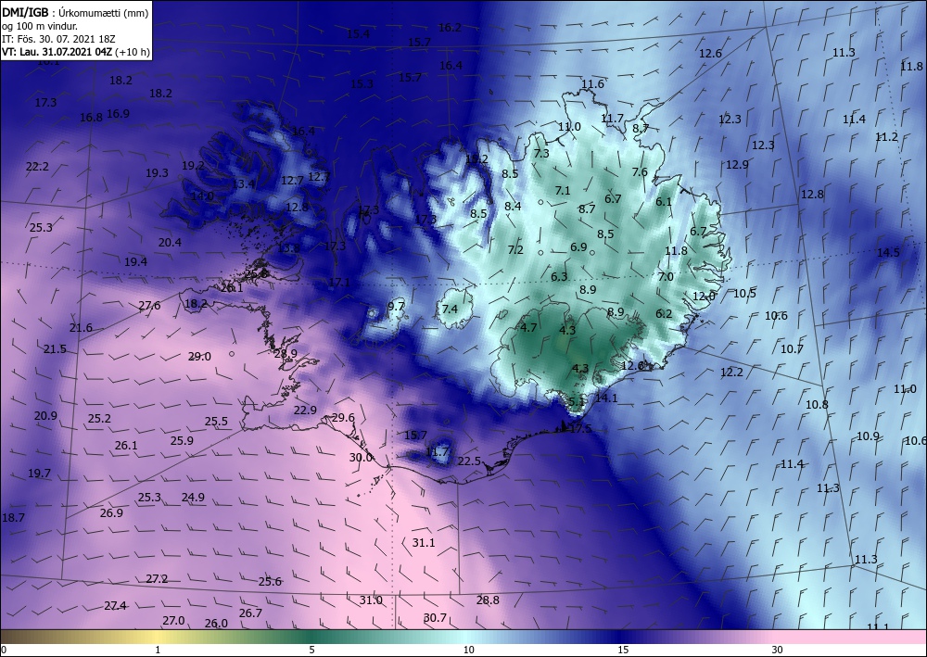Click the 21.6 value on the map
This screenshot has height=657, width=927.
click(81, 328)
